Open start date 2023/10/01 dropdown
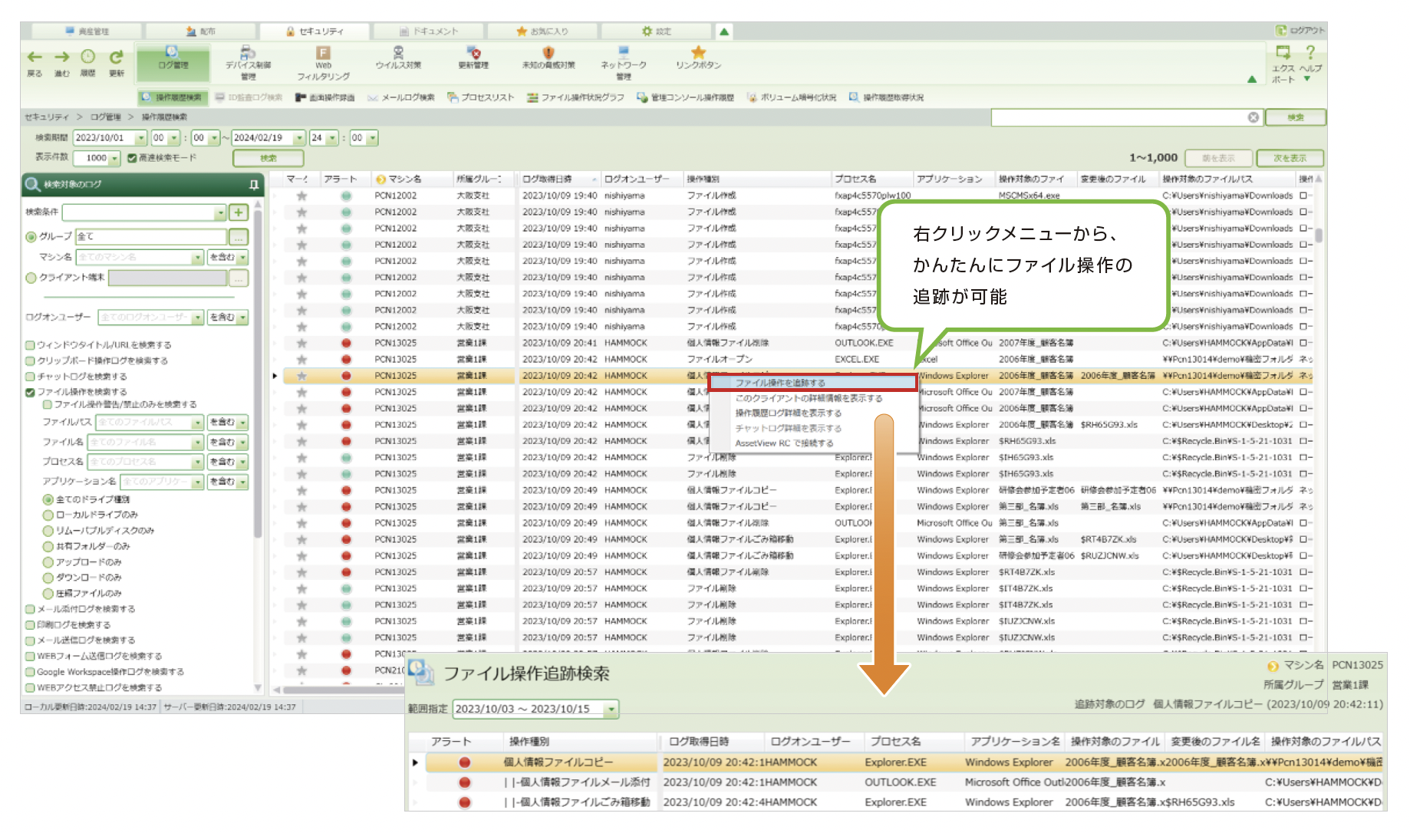 click(141, 138)
